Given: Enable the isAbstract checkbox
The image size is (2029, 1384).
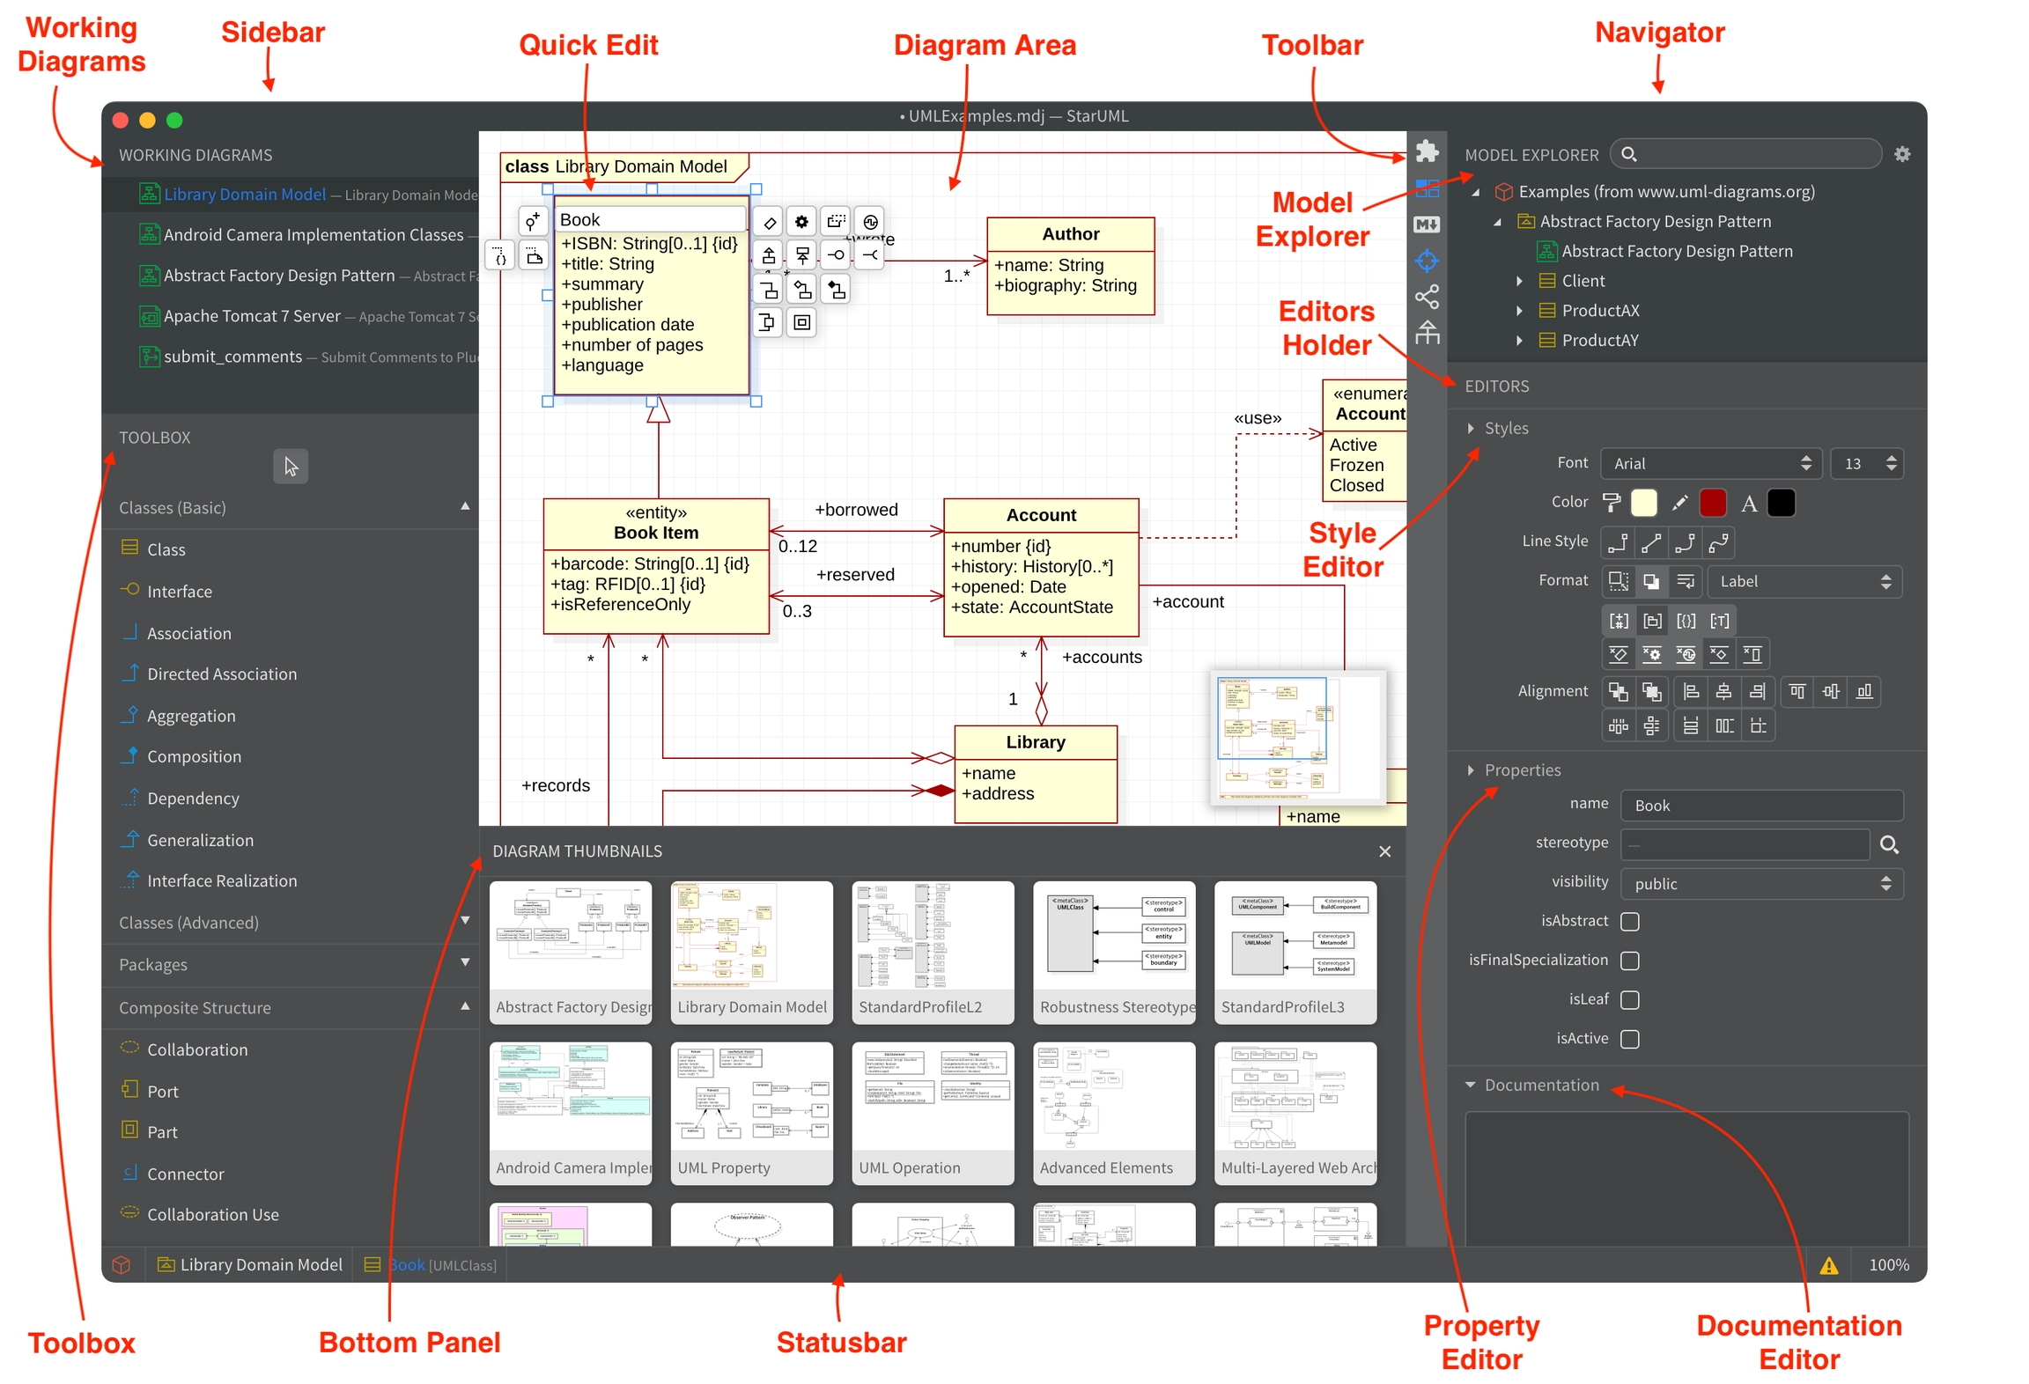Looking at the screenshot, I should (x=1629, y=921).
